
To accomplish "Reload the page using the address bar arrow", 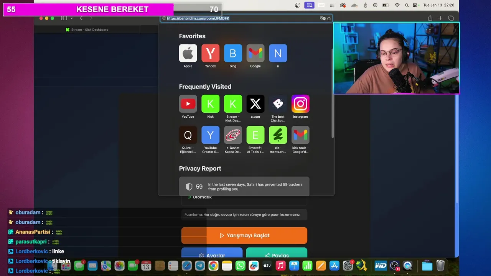I will click(329, 18).
